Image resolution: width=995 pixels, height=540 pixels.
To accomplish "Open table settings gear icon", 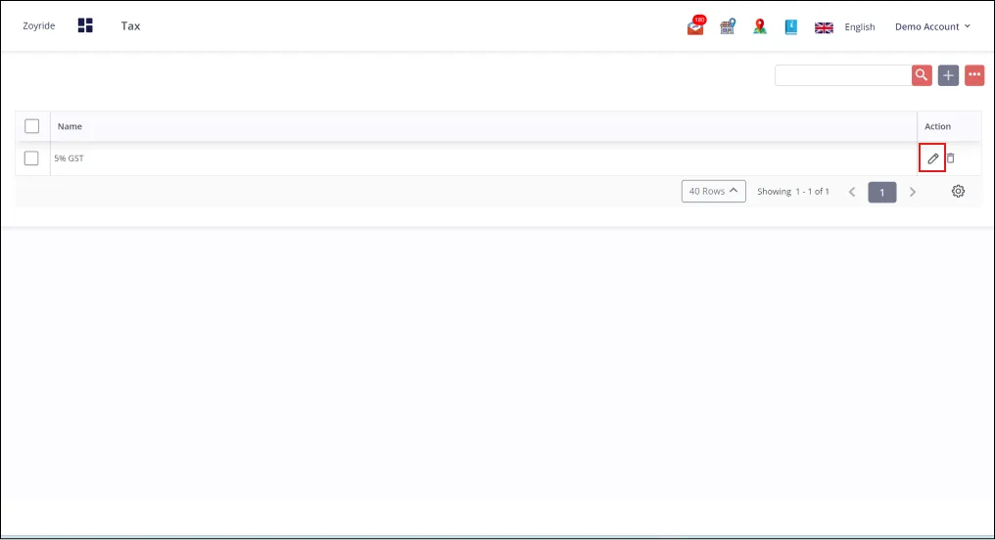I will (x=958, y=192).
